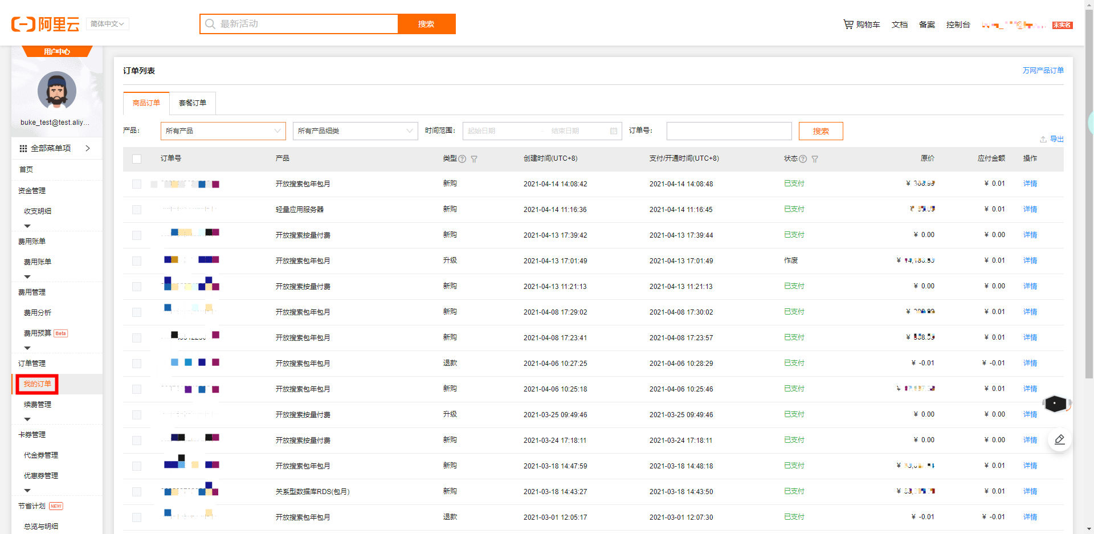Image resolution: width=1094 pixels, height=534 pixels.
Task: Open 代金券管理 in the sidebar
Action: 41,455
